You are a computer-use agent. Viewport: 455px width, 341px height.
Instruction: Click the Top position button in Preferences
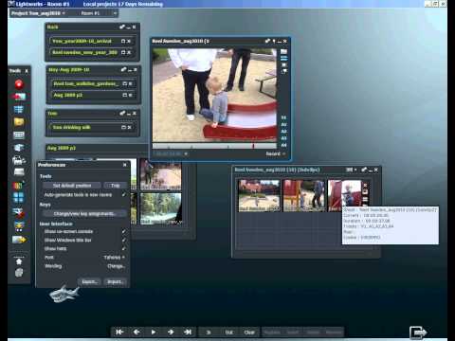point(116,186)
